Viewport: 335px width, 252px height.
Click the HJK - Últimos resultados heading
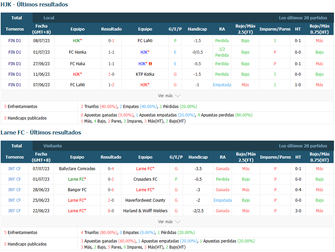tap(34, 4)
